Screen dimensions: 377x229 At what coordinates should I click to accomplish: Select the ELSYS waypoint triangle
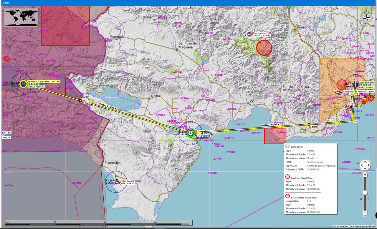point(366,115)
